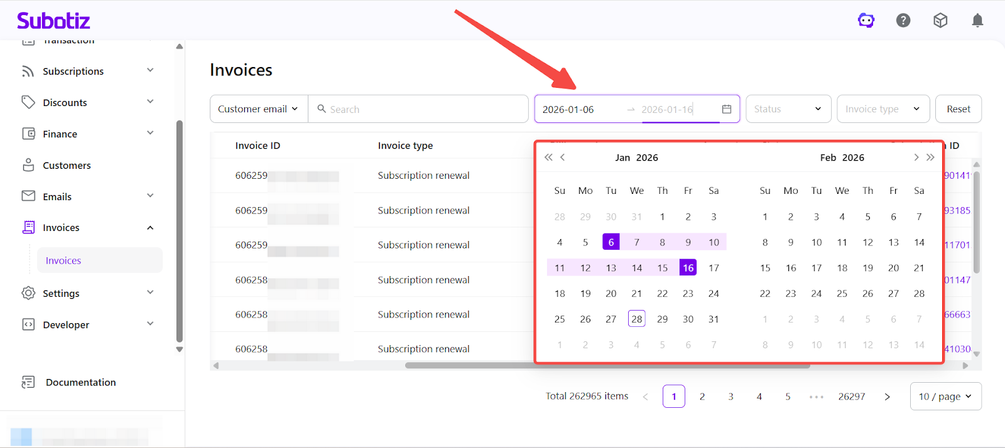Open the Customer email filter dropdown

pos(258,109)
